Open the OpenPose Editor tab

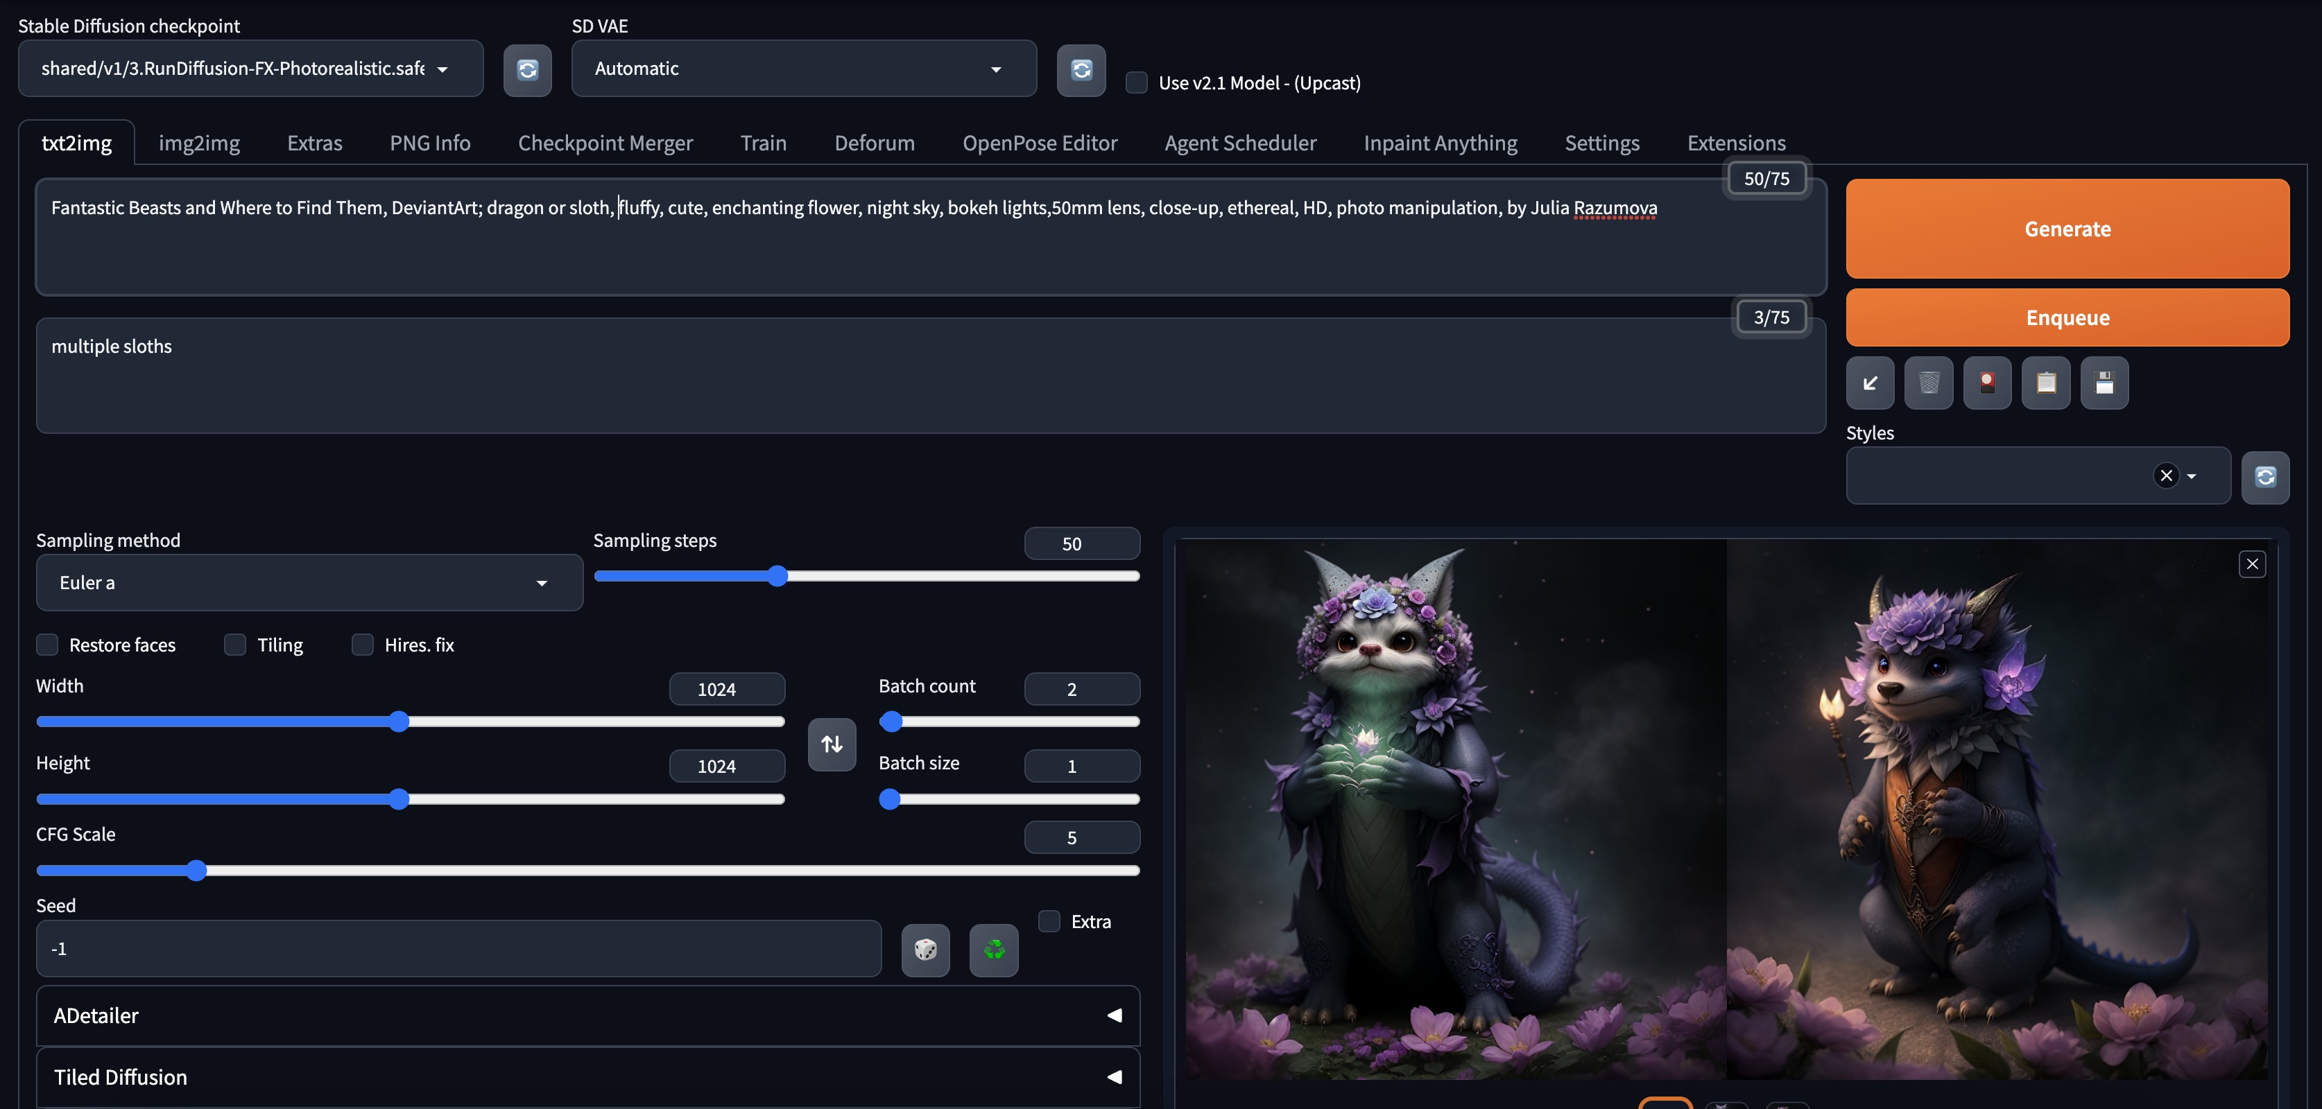(x=1040, y=143)
